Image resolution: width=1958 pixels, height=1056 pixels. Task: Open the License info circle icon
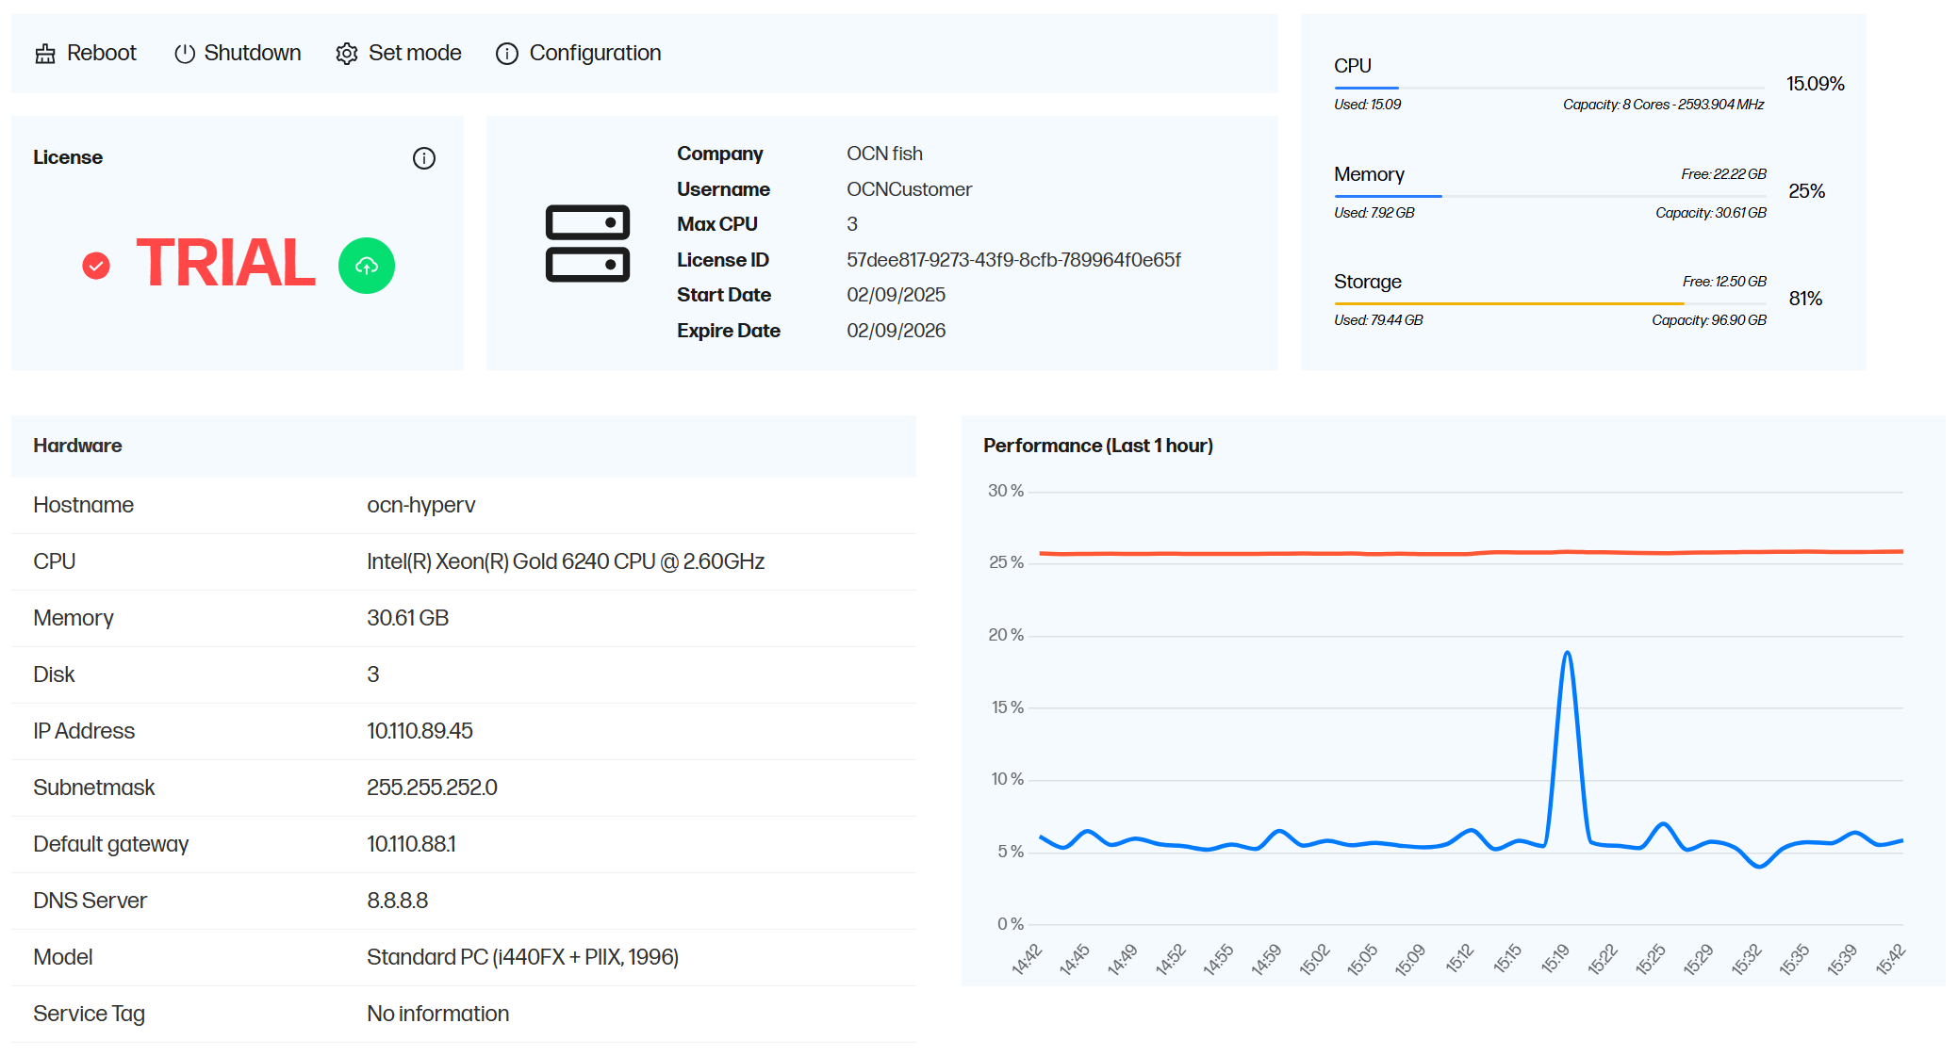pos(424,158)
